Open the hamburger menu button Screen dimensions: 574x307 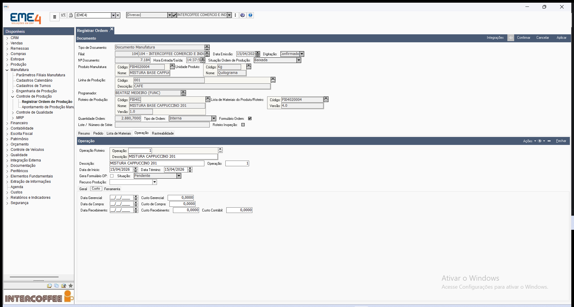click(x=54, y=17)
